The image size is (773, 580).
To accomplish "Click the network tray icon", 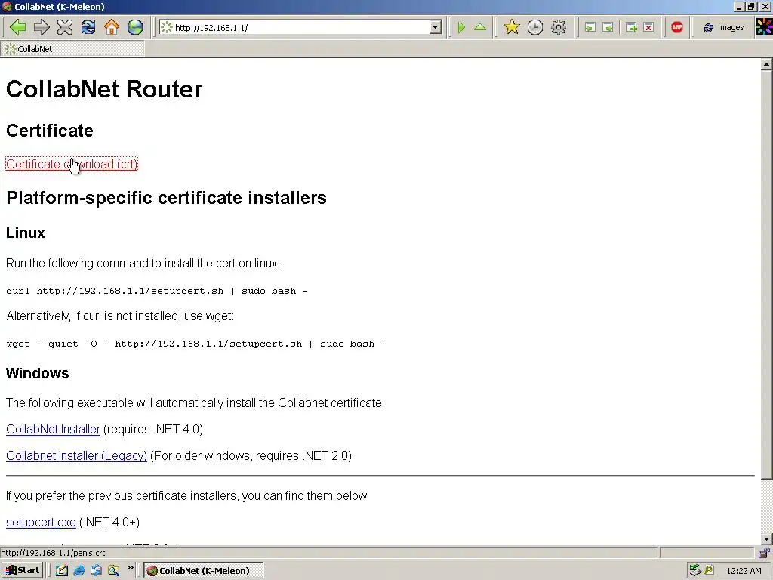I will click(695, 570).
